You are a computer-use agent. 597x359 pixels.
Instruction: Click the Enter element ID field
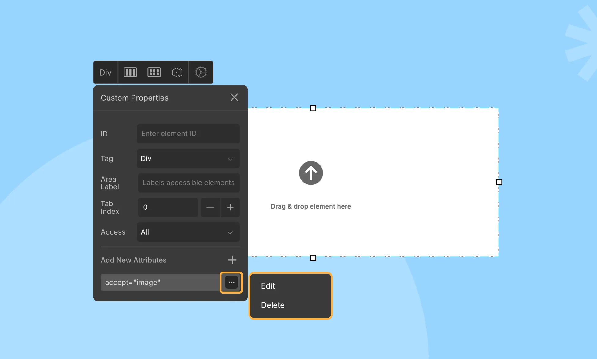(188, 134)
